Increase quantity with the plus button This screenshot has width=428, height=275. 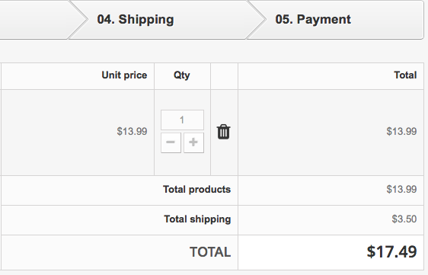pos(193,142)
